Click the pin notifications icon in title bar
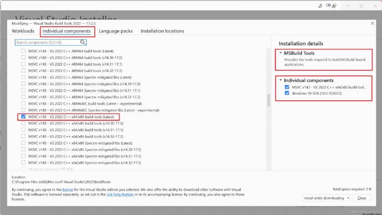 [328, 5]
